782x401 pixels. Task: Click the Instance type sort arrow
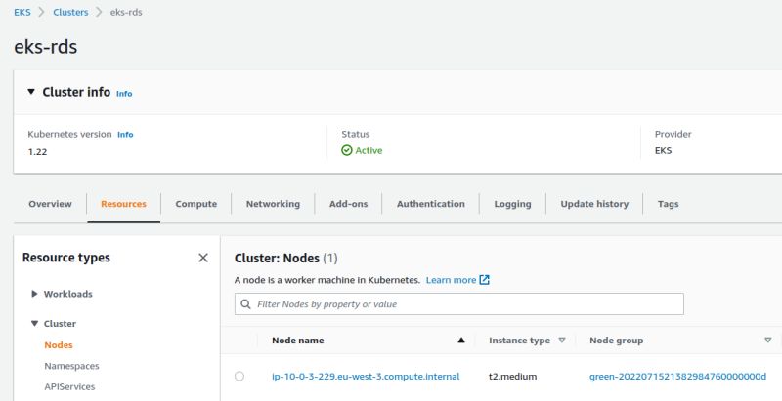pyautogui.click(x=561, y=341)
